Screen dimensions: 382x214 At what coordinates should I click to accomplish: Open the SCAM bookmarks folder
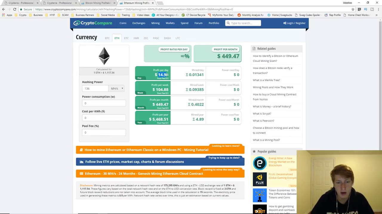pyautogui.click(x=63, y=15)
